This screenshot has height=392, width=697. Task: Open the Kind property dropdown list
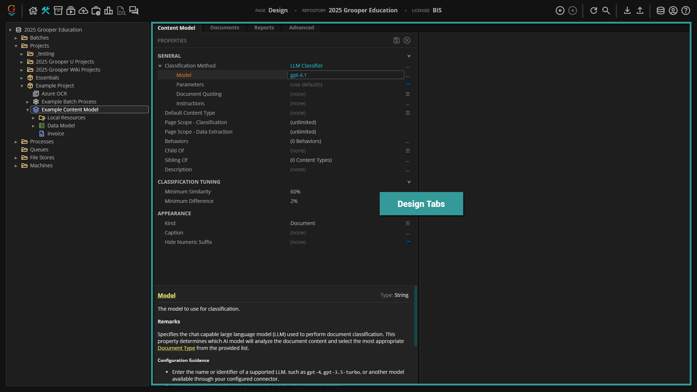pos(408,223)
